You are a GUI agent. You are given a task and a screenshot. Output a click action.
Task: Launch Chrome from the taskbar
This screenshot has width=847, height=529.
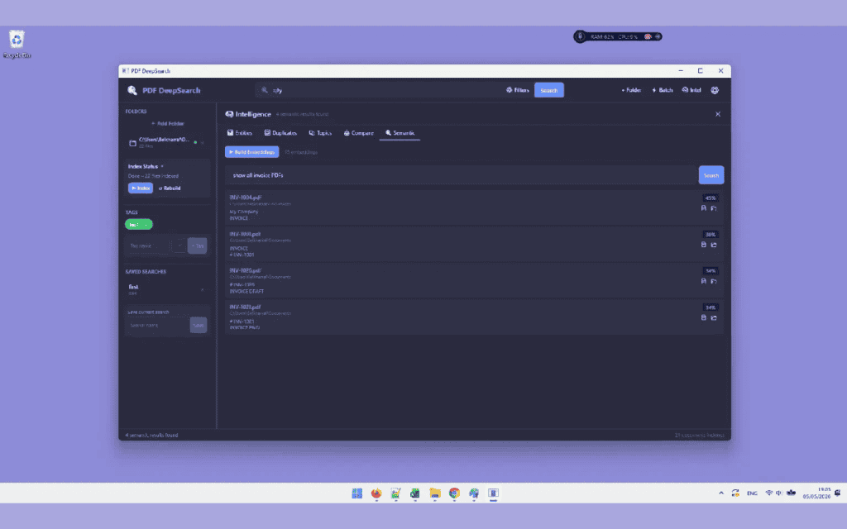[454, 493]
